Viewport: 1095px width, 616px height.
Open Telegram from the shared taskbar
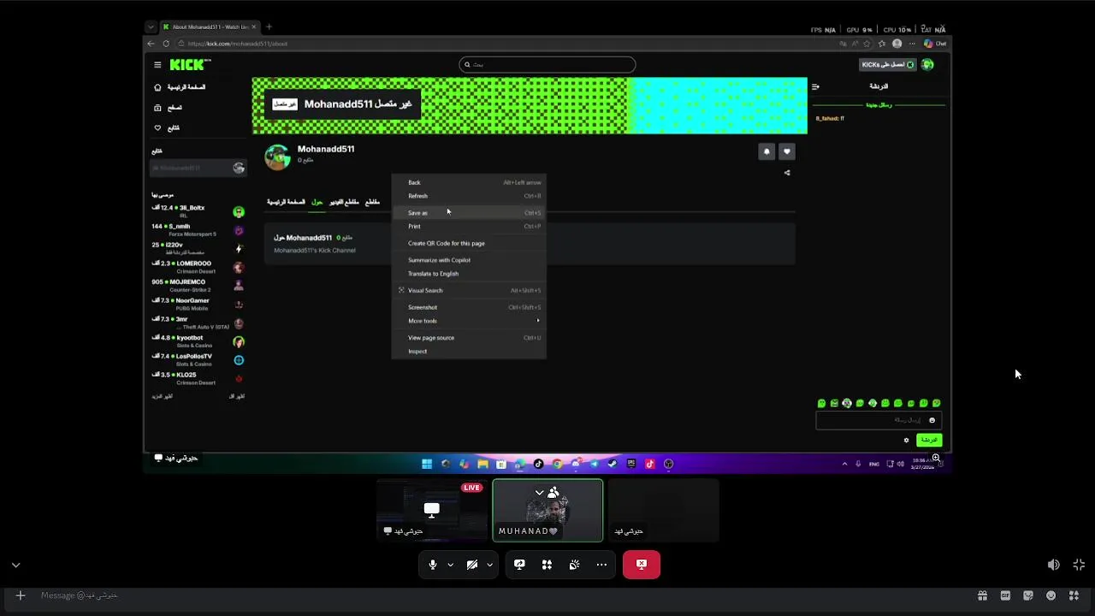(594, 464)
